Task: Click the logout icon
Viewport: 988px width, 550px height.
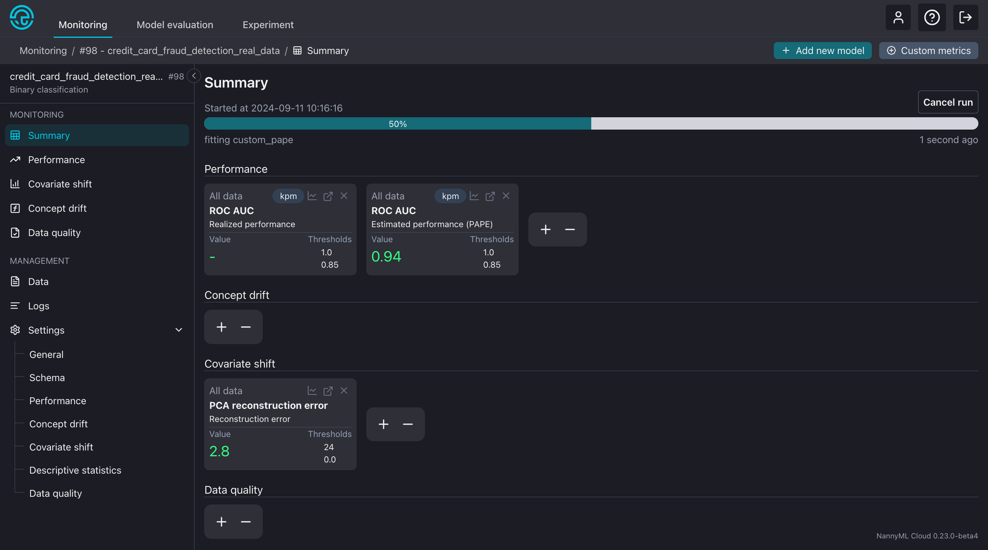Action: point(965,17)
